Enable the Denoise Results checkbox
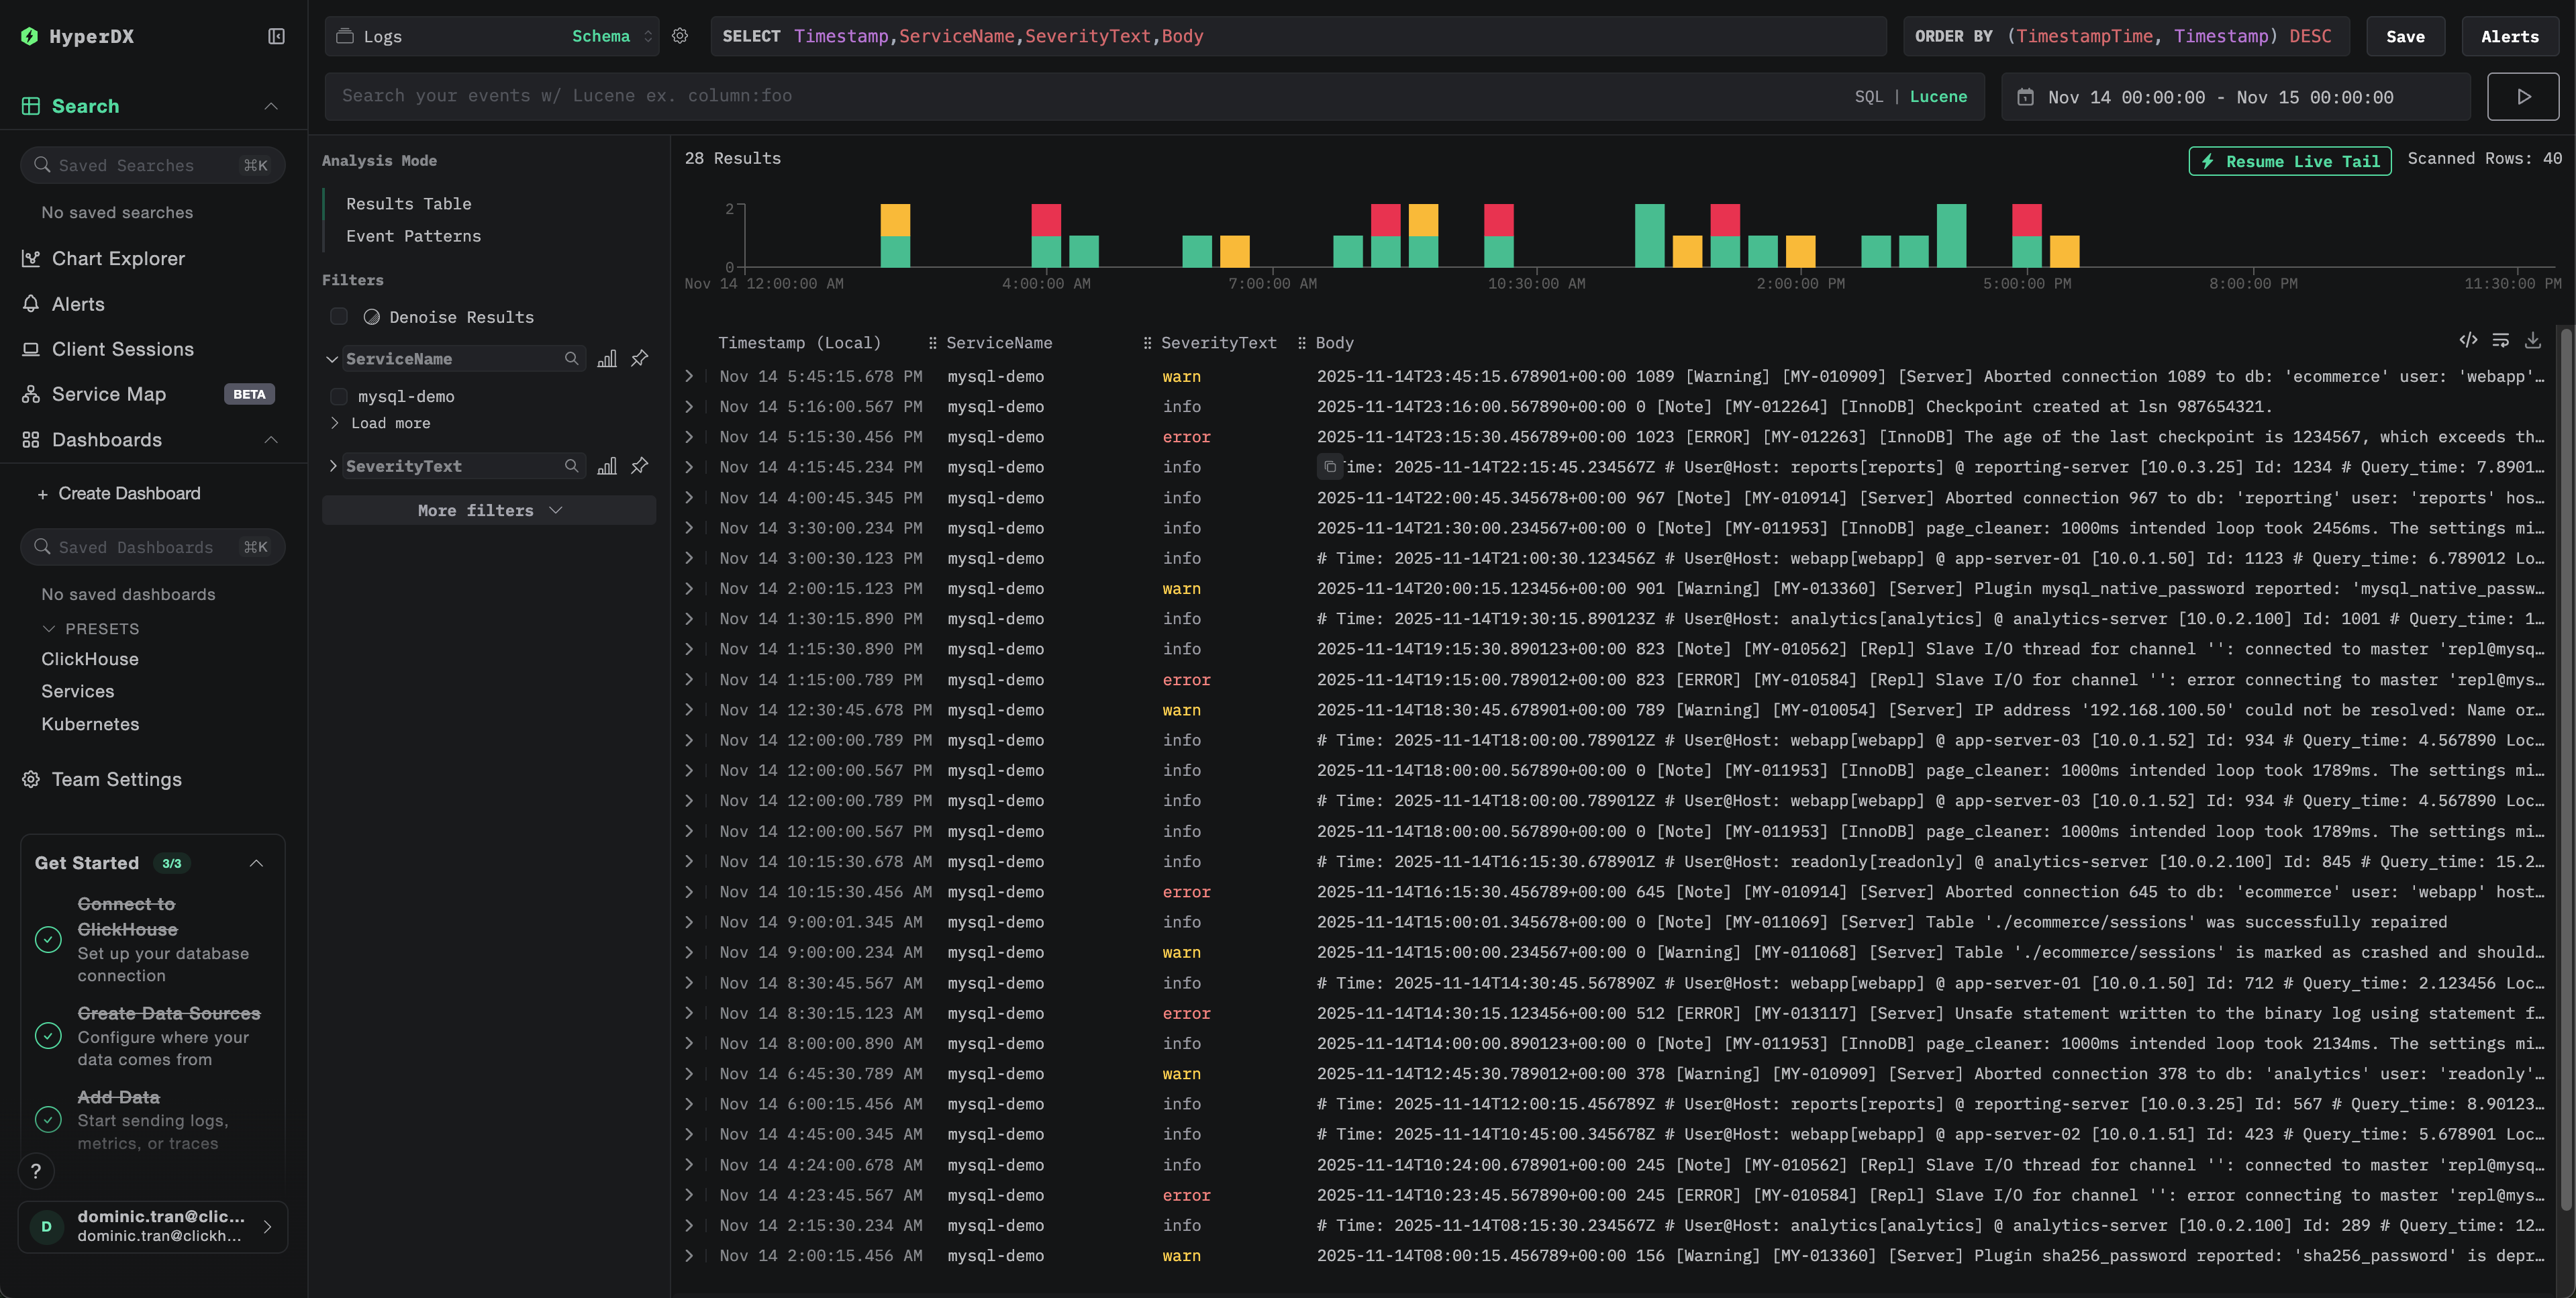Screen dimensions: 2576x1298 [339, 316]
